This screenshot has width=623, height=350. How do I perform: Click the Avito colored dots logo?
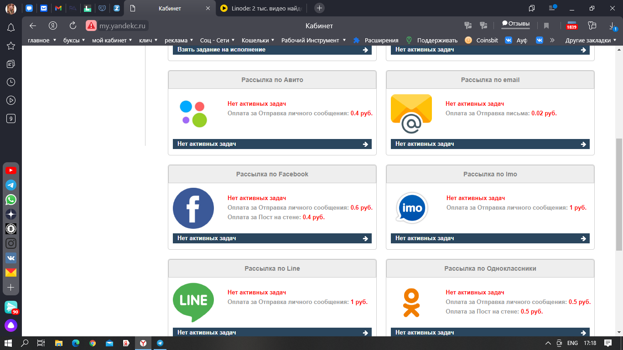coord(193,113)
